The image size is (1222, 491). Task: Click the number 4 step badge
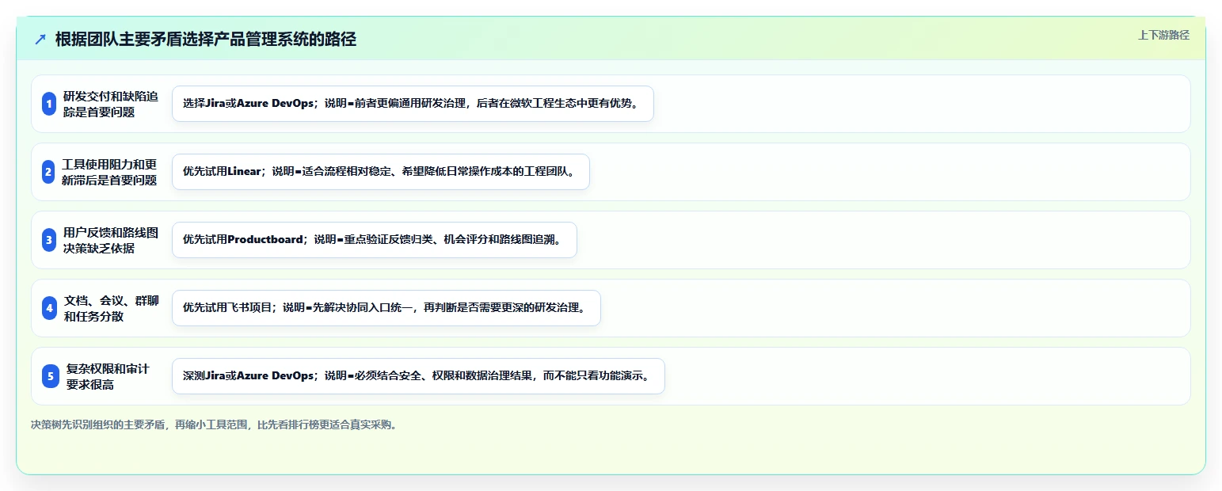pyautogui.click(x=50, y=308)
